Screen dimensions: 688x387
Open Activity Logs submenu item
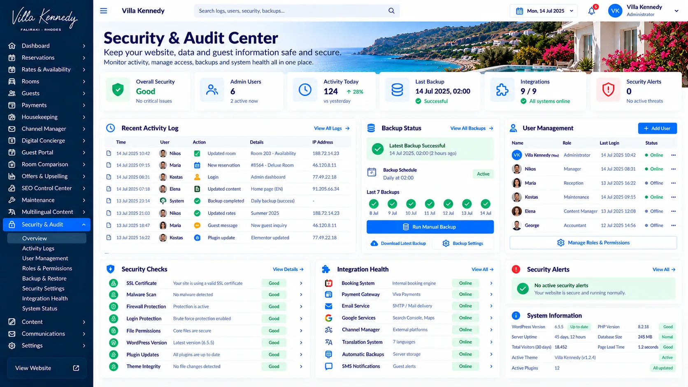tap(38, 248)
